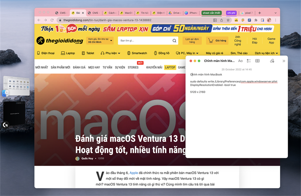This screenshot has width=301, height=196.
Task: Open Hỏi Đáp link
Action: [255, 41]
